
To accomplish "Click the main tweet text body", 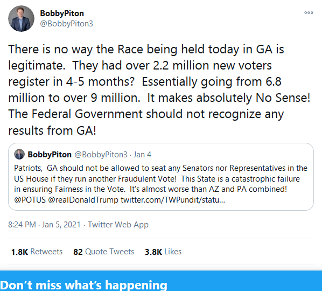I will [x=159, y=90].
